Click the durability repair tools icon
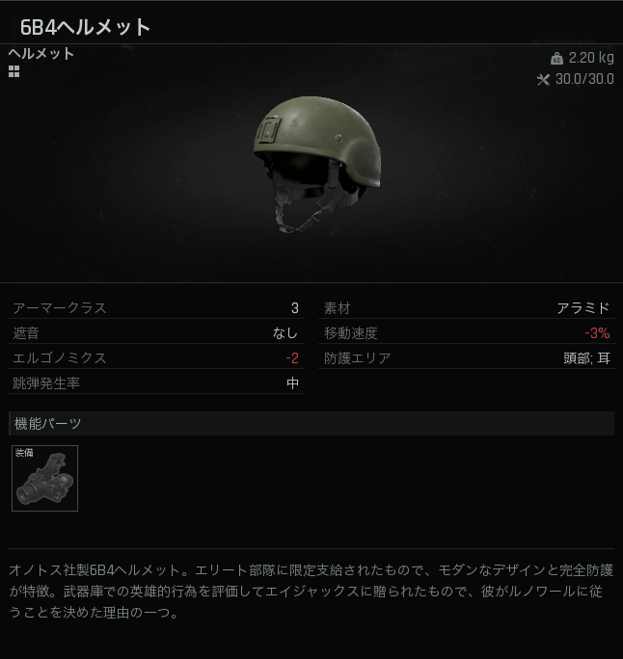The height and width of the screenshot is (659, 623). click(x=543, y=79)
